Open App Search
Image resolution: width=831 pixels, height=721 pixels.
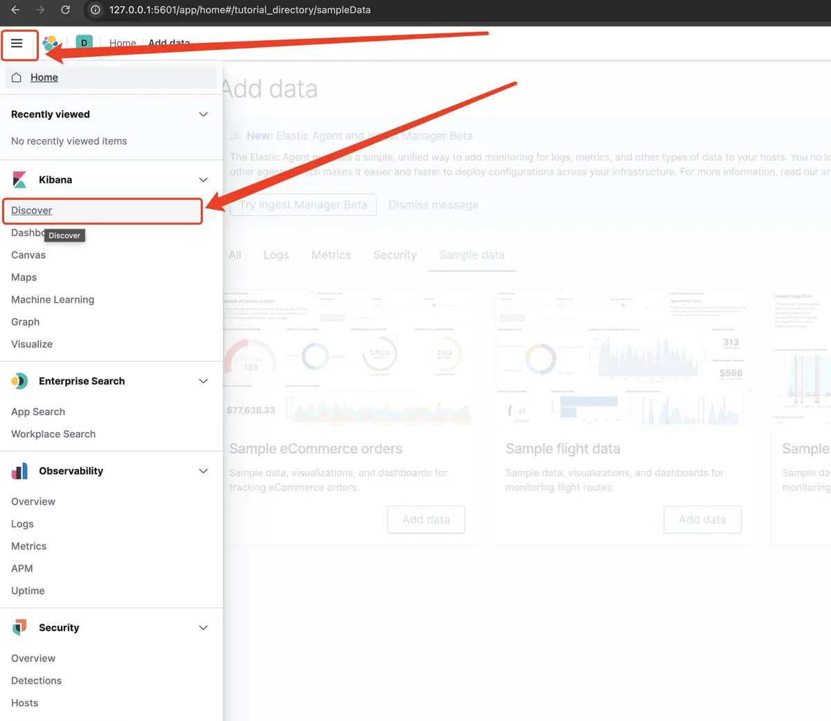click(x=38, y=411)
